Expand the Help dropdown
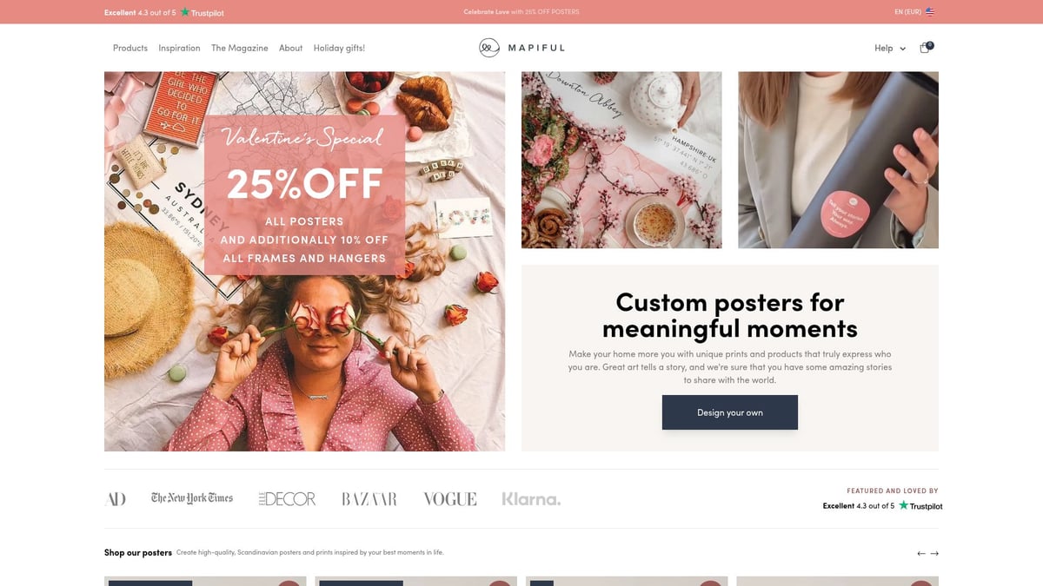The image size is (1043, 586). (x=890, y=49)
